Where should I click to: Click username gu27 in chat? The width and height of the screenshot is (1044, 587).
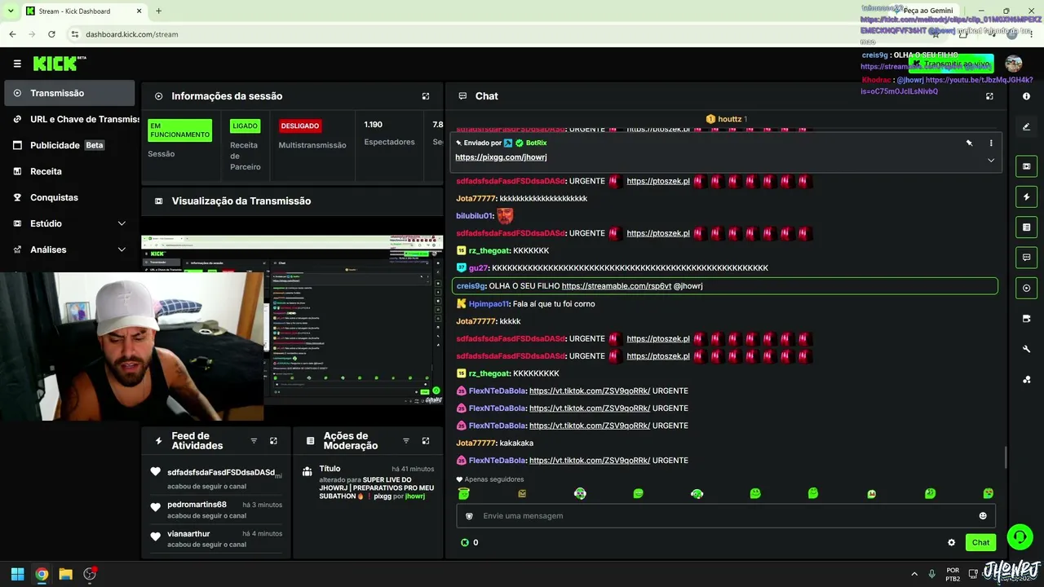click(478, 268)
